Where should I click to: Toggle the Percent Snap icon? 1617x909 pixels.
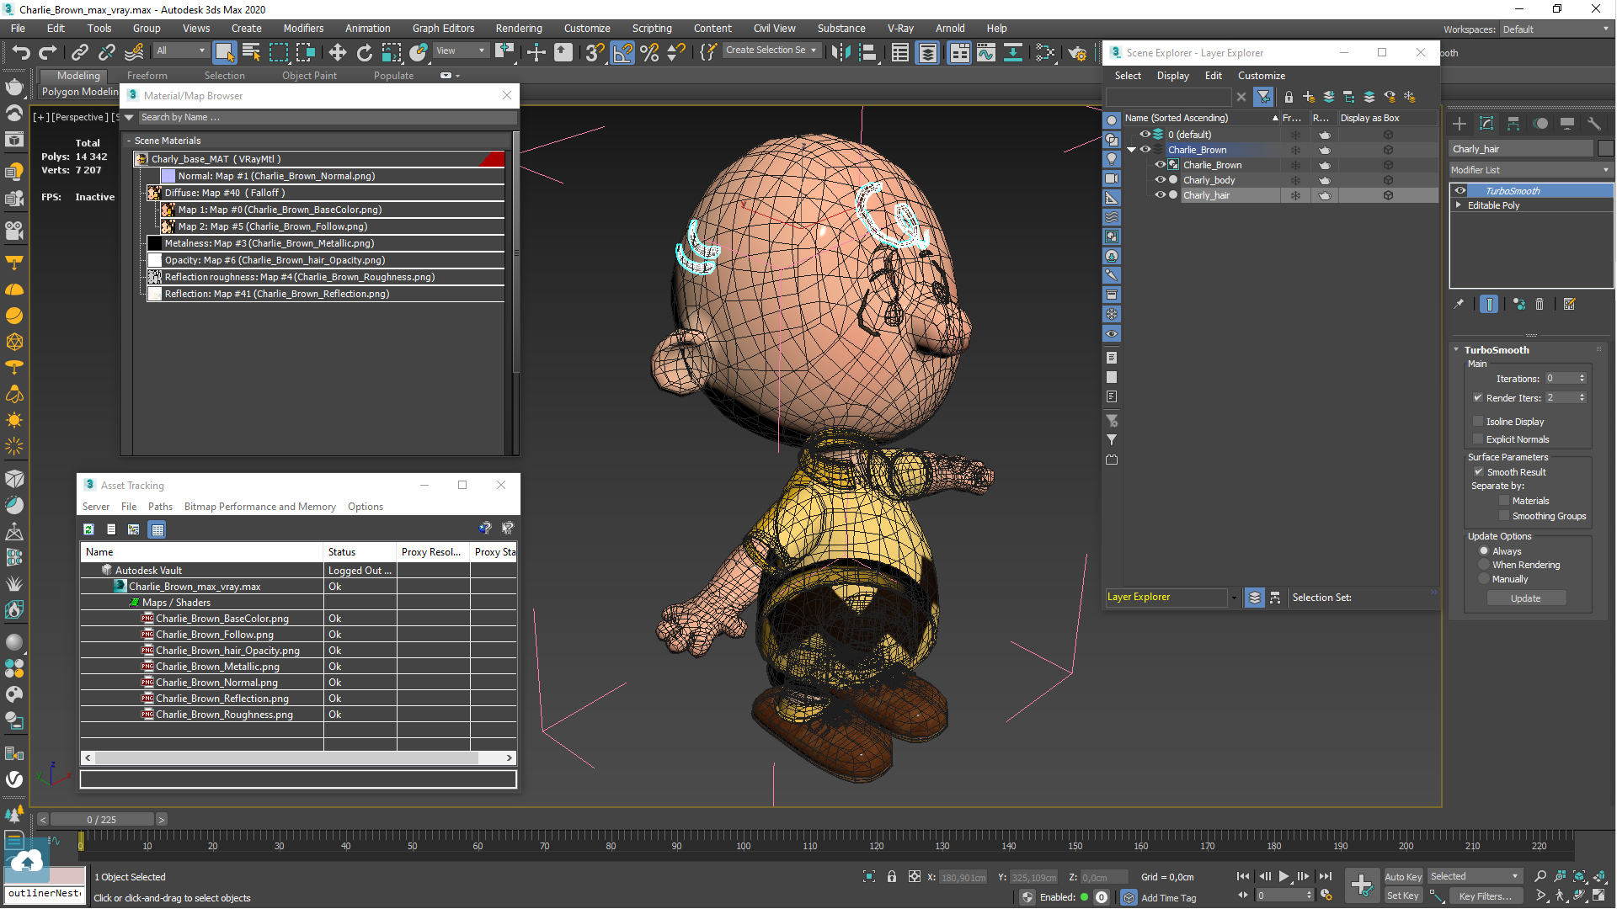[649, 52]
